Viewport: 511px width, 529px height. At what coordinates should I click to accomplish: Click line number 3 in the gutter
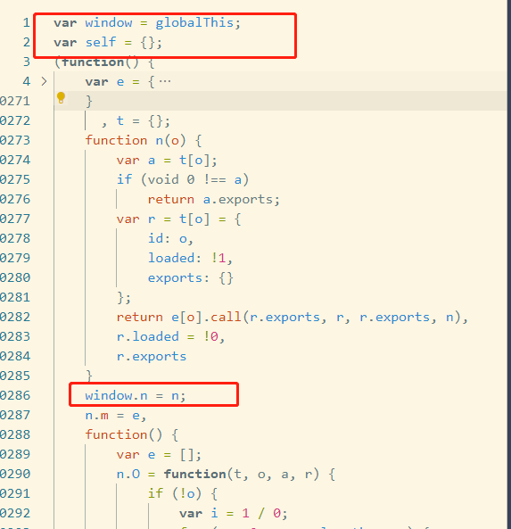pos(27,62)
